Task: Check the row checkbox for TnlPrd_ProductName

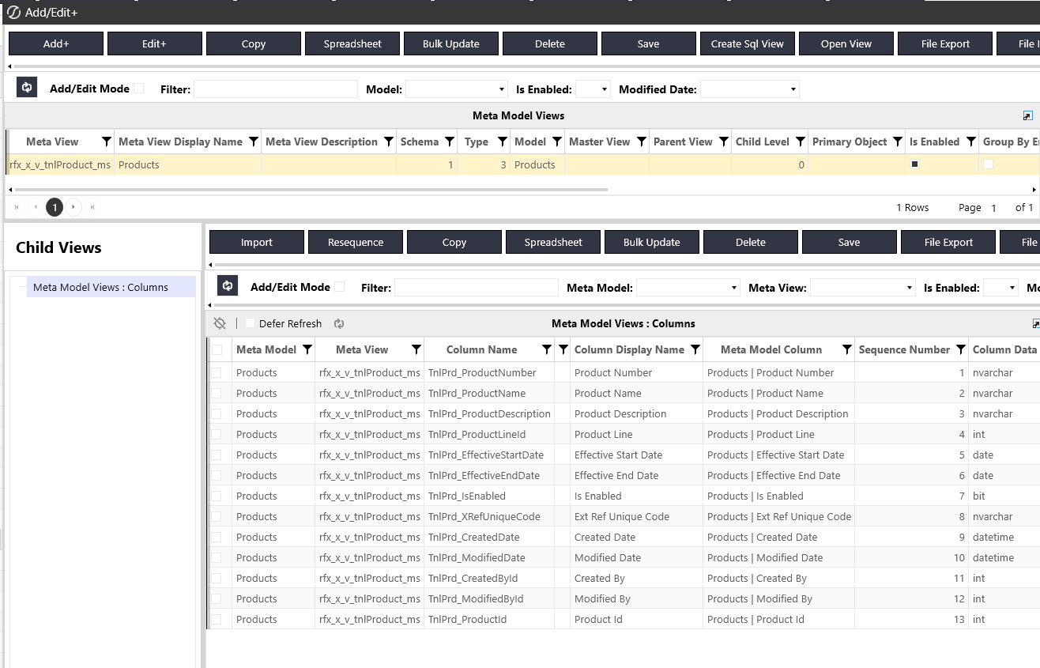Action: click(217, 393)
